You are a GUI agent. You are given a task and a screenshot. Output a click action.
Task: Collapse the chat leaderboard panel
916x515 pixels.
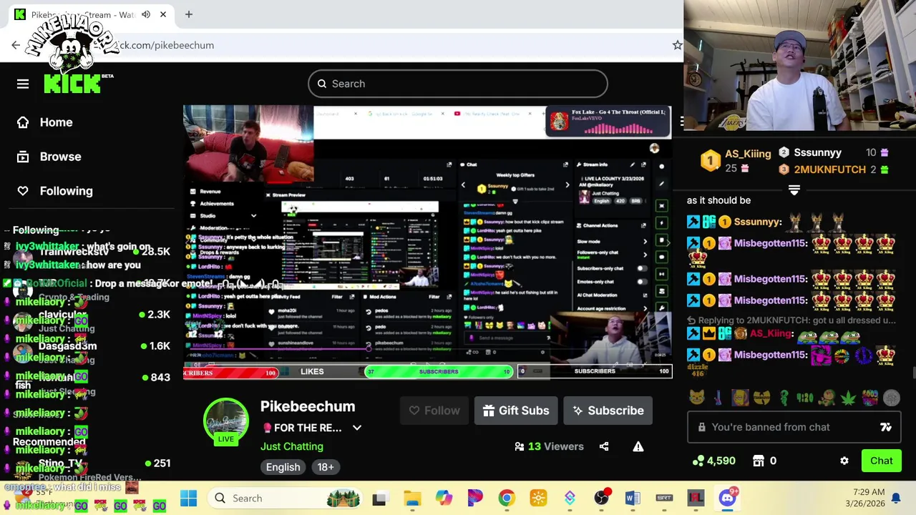(x=794, y=190)
